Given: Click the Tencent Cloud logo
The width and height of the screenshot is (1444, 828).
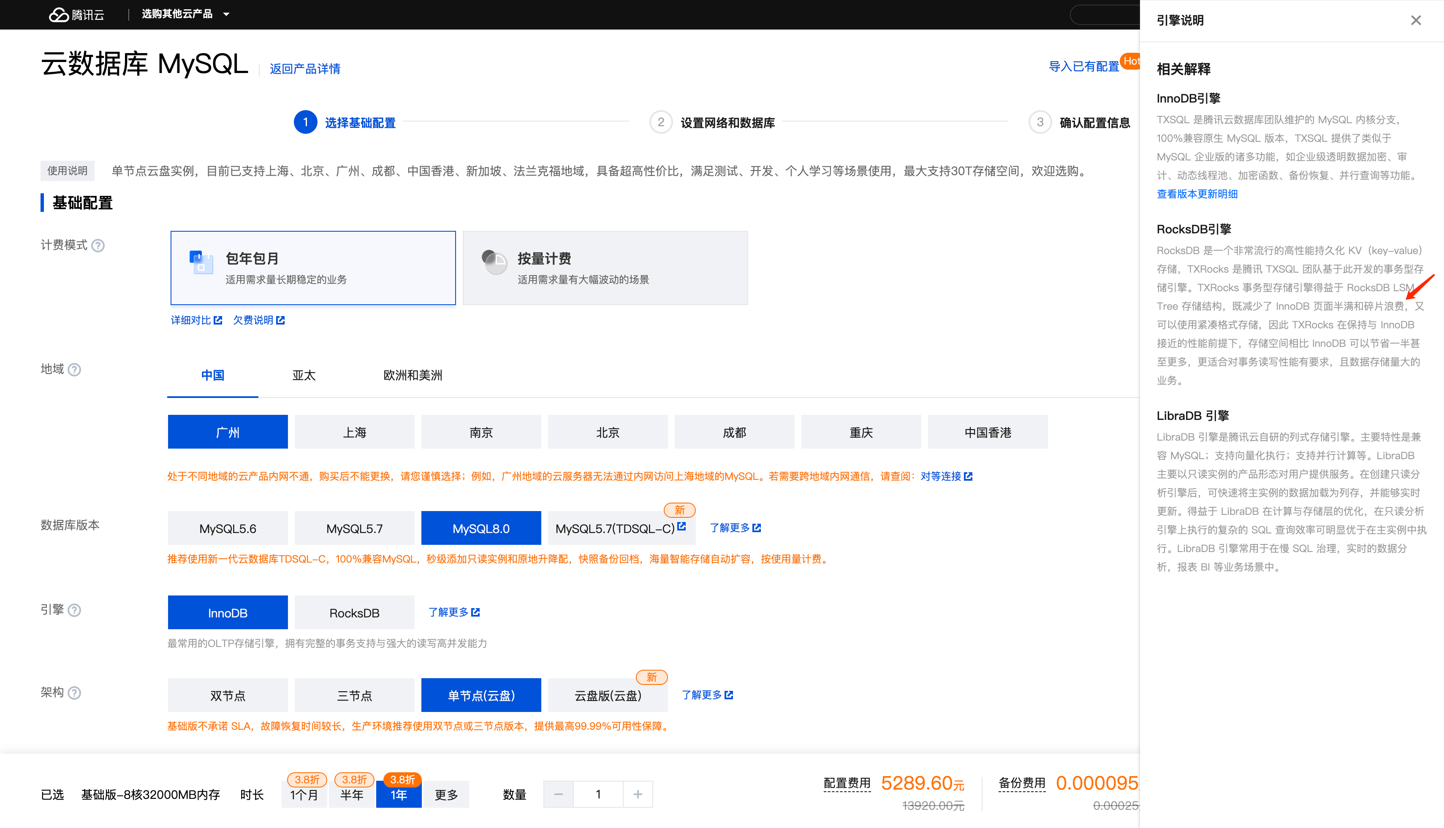Looking at the screenshot, I should pyautogui.click(x=76, y=14).
